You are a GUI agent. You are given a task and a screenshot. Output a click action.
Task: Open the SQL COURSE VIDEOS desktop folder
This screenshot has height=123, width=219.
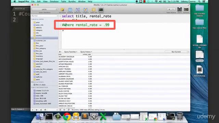[x=199, y=11]
